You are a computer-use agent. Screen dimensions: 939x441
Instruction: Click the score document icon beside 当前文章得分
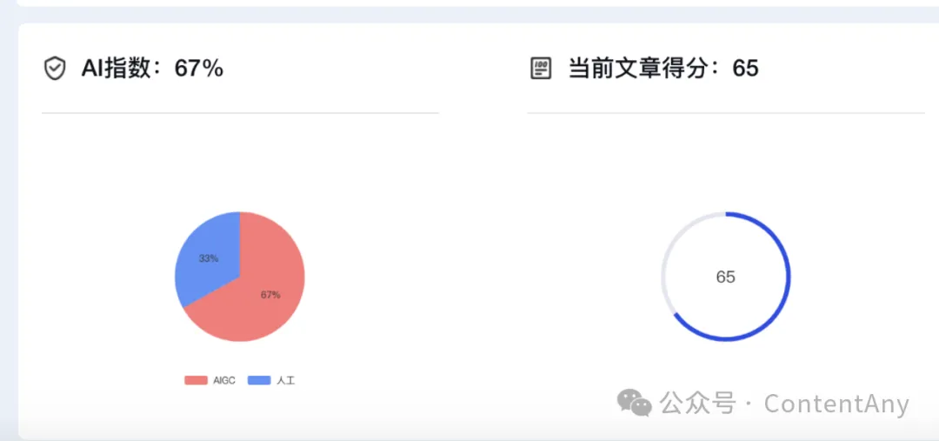(x=541, y=69)
